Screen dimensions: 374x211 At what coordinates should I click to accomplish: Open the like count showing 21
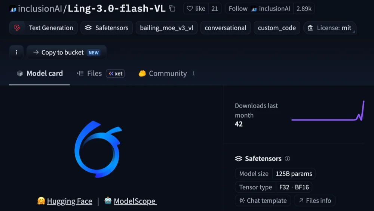click(215, 9)
